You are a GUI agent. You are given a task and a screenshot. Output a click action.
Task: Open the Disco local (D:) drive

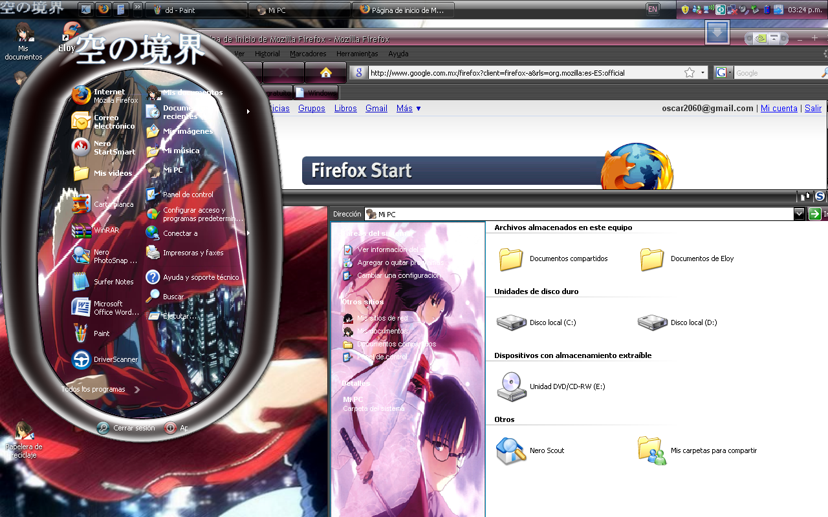click(x=677, y=322)
